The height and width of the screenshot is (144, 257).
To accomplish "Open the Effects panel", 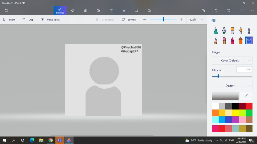I will [124, 10].
